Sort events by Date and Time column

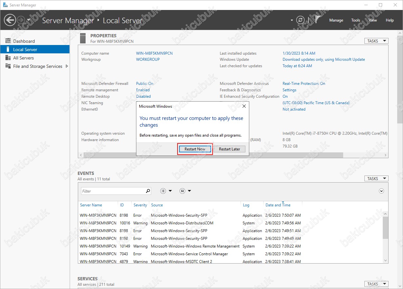[x=278, y=205]
